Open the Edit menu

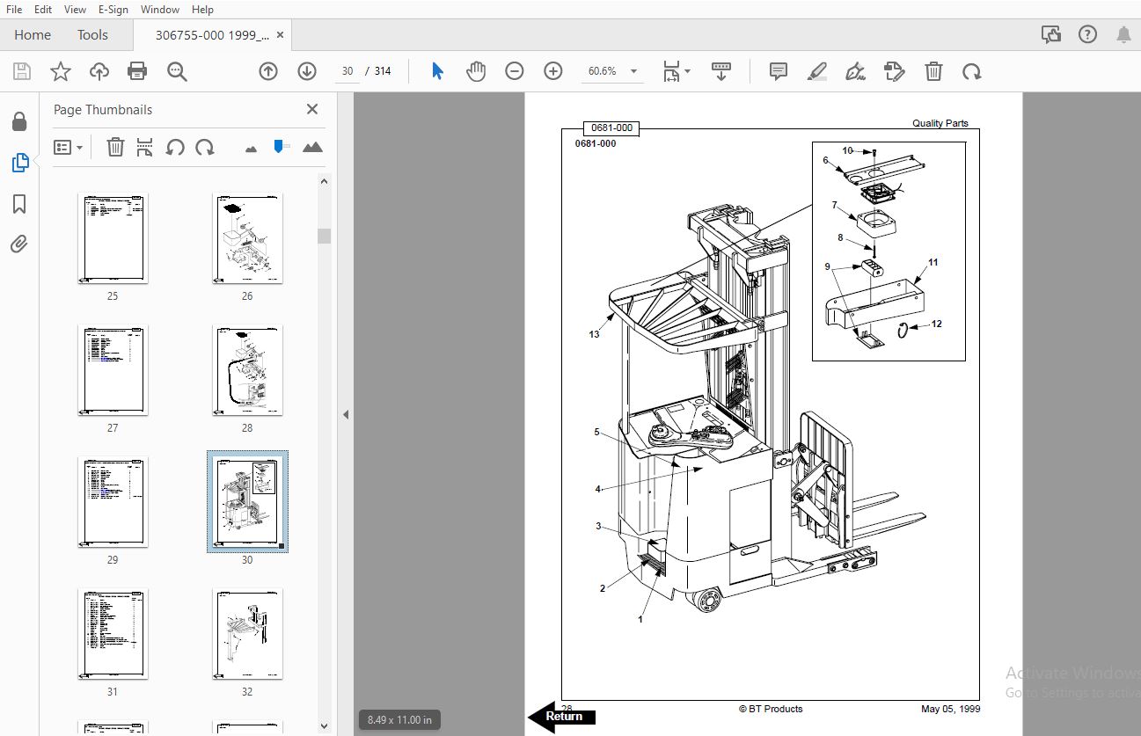tap(43, 9)
